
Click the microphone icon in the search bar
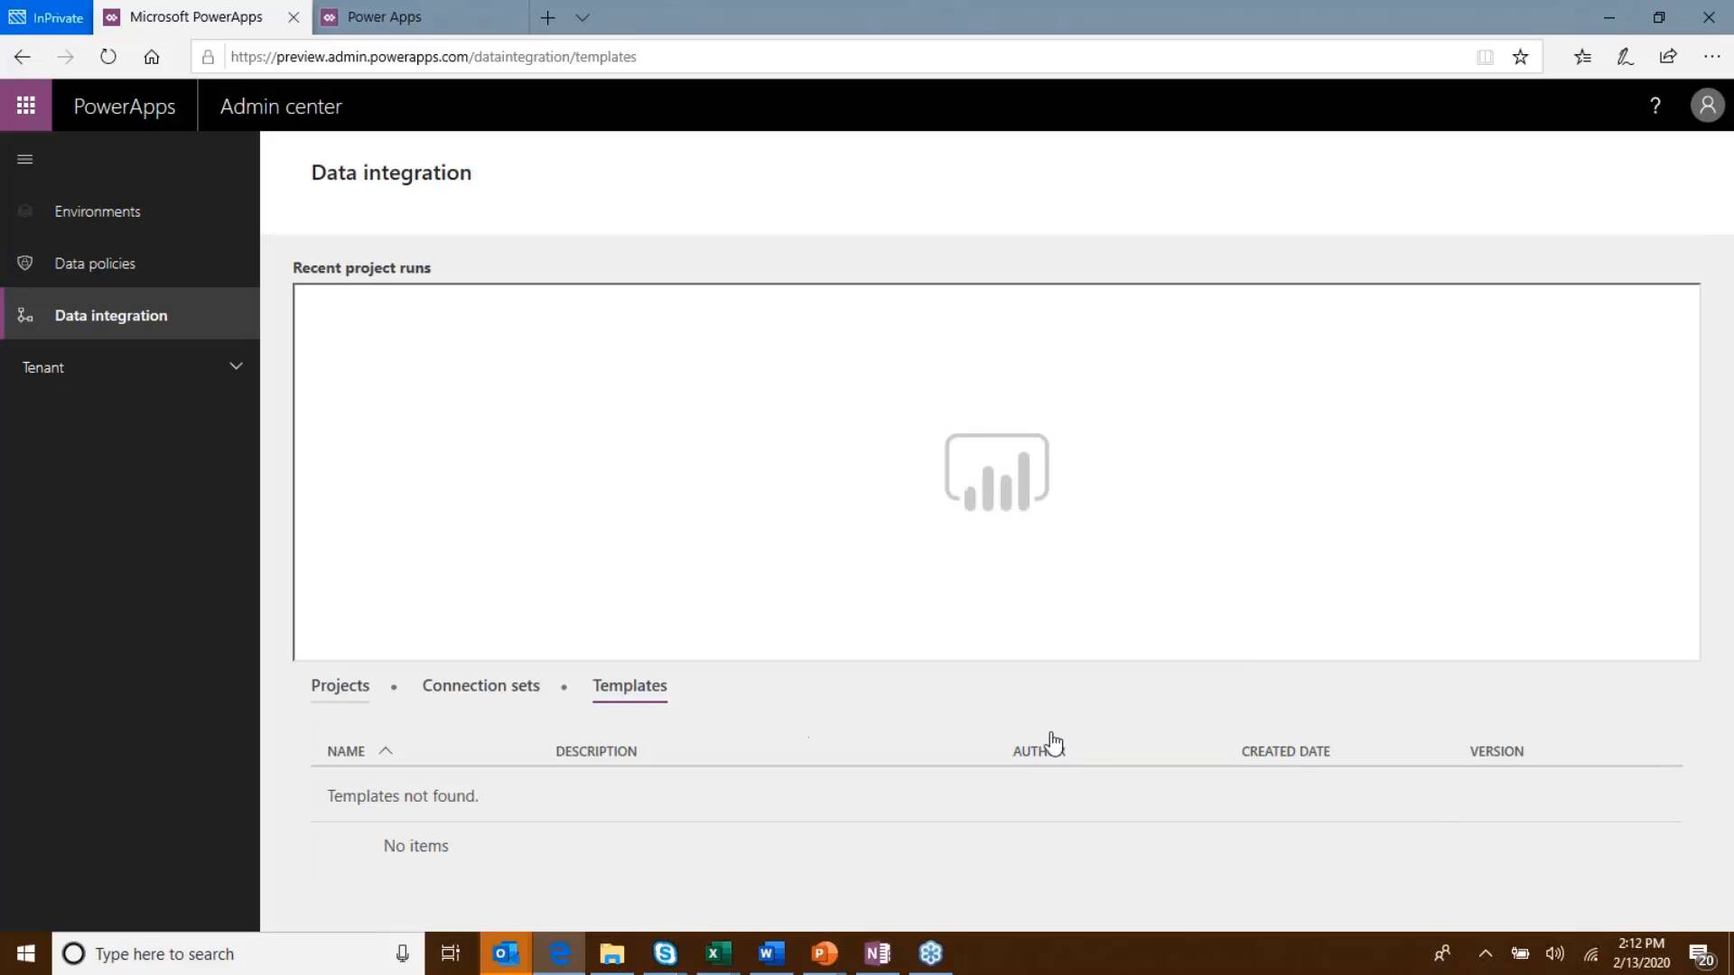tap(401, 953)
